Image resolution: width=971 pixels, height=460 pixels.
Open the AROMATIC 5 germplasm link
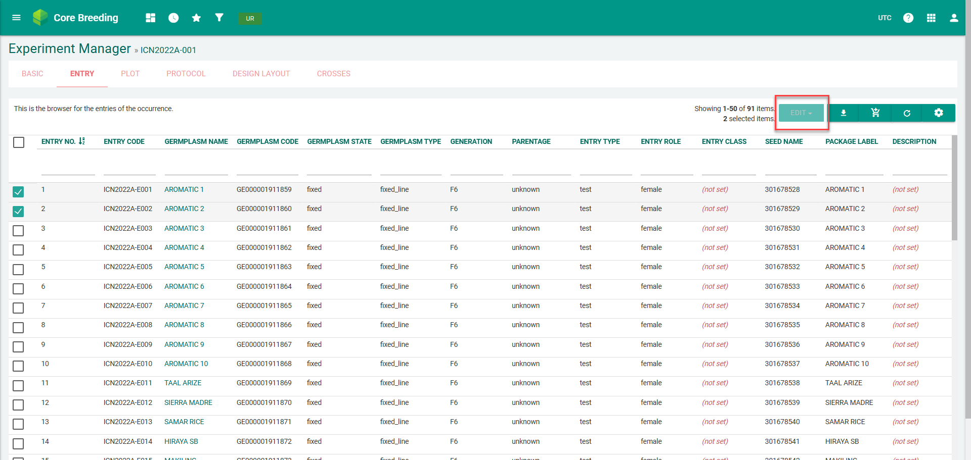[x=184, y=267]
